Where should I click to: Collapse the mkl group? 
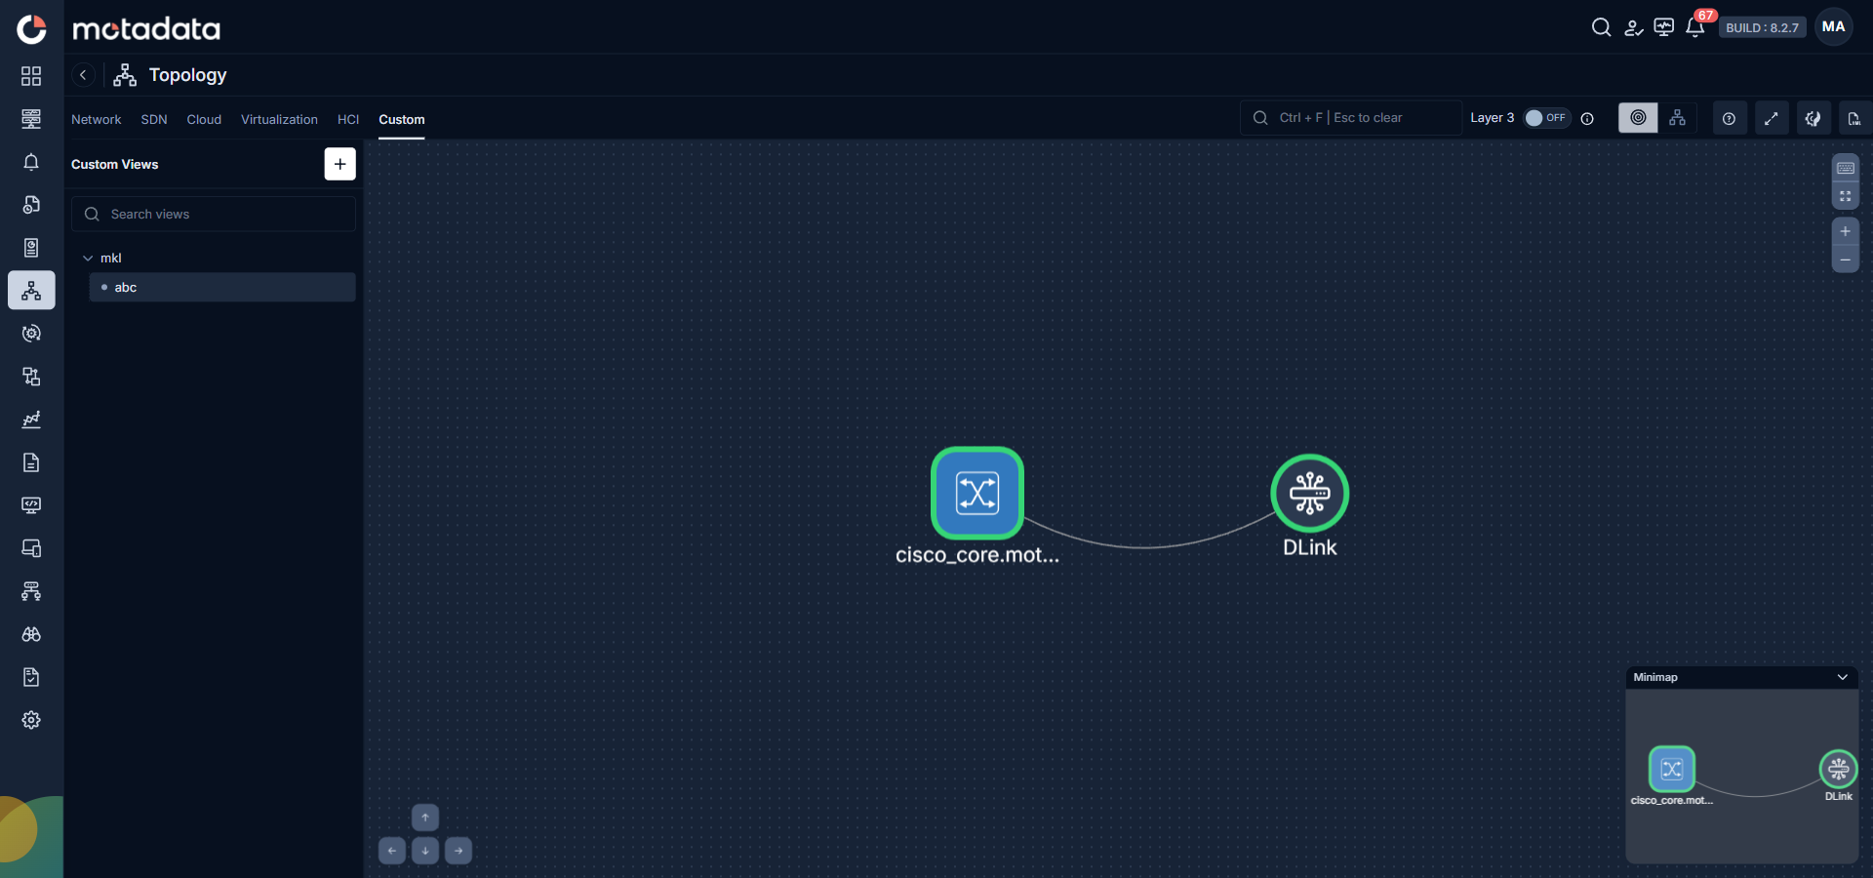(88, 259)
